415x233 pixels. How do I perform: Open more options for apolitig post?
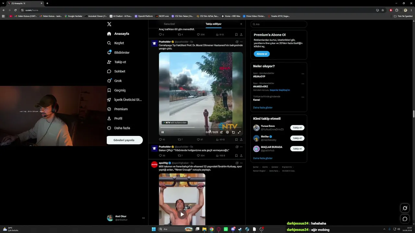[x=241, y=163]
